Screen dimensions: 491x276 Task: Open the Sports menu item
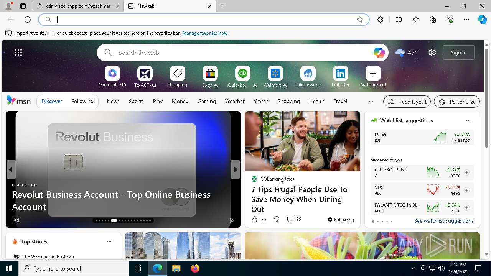tap(136, 101)
